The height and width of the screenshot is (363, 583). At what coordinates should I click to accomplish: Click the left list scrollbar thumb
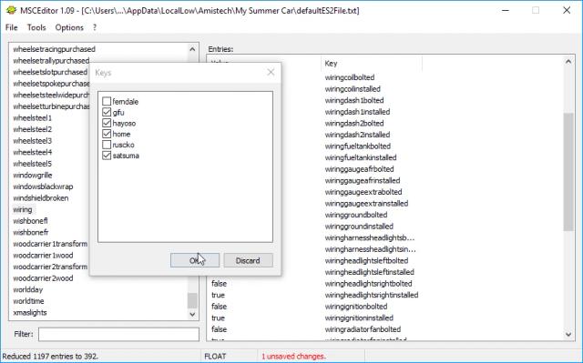pyautogui.click(x=192, y=300)
